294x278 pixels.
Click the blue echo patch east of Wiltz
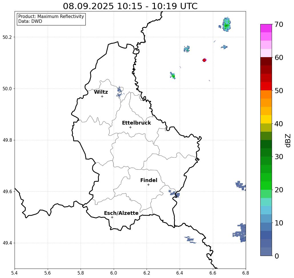tap(119, 92)
